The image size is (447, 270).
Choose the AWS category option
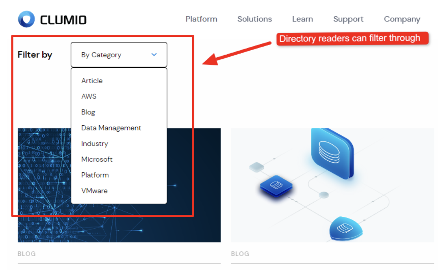(89, 96)
